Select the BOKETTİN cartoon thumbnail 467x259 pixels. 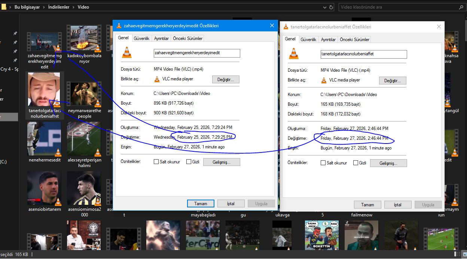(322, 234)
